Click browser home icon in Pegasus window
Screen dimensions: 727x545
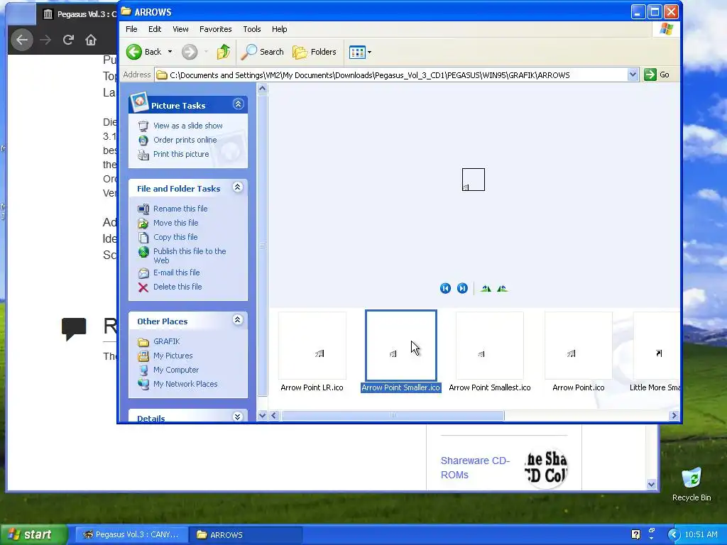click(91, 40)
